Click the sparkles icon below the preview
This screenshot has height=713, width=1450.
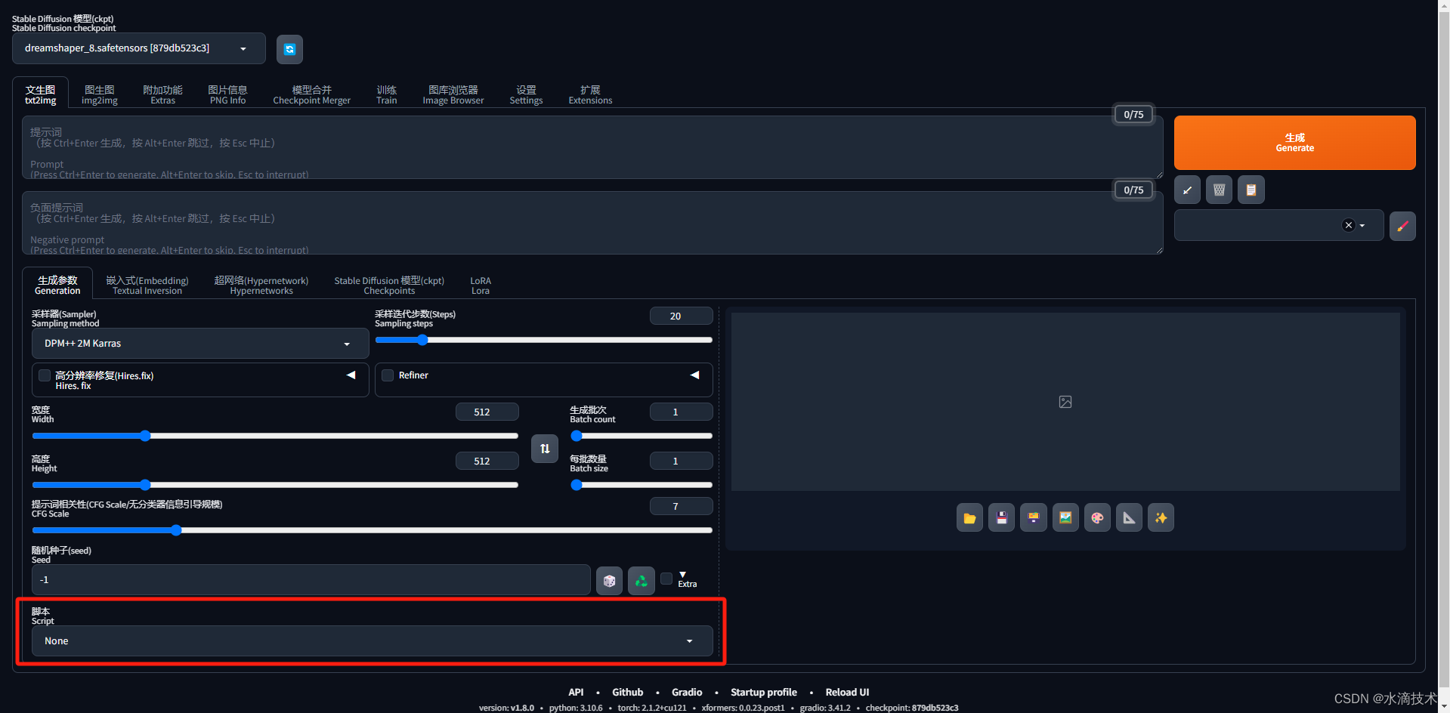coord(1161,518)
